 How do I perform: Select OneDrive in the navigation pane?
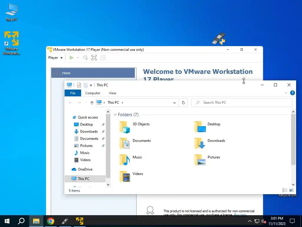pyautogui.click(x=85, y=169)
